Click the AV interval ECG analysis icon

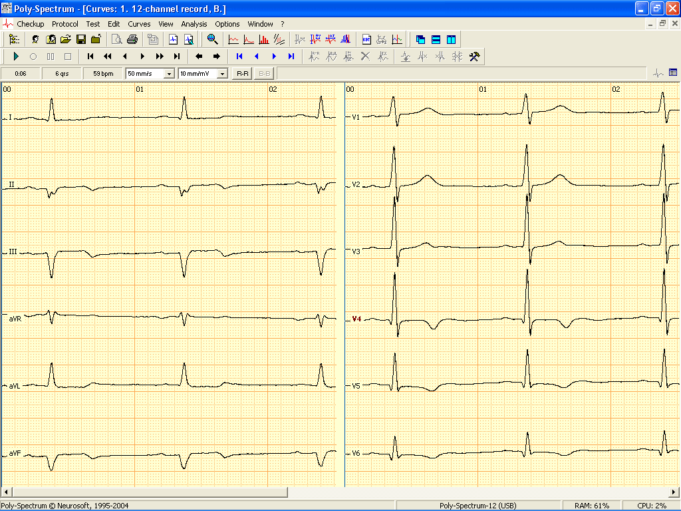click(x=315, y=39)
